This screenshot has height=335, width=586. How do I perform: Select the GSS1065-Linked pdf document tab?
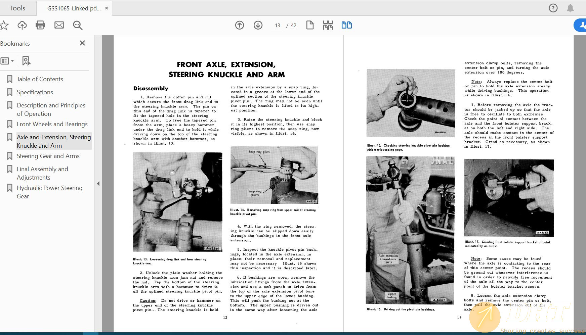[74, 8]
